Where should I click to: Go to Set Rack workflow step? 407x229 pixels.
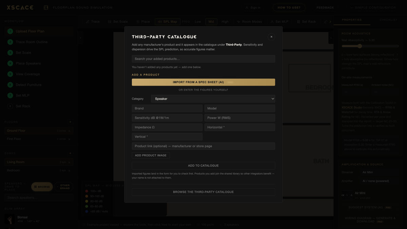(x=39, y=106)
